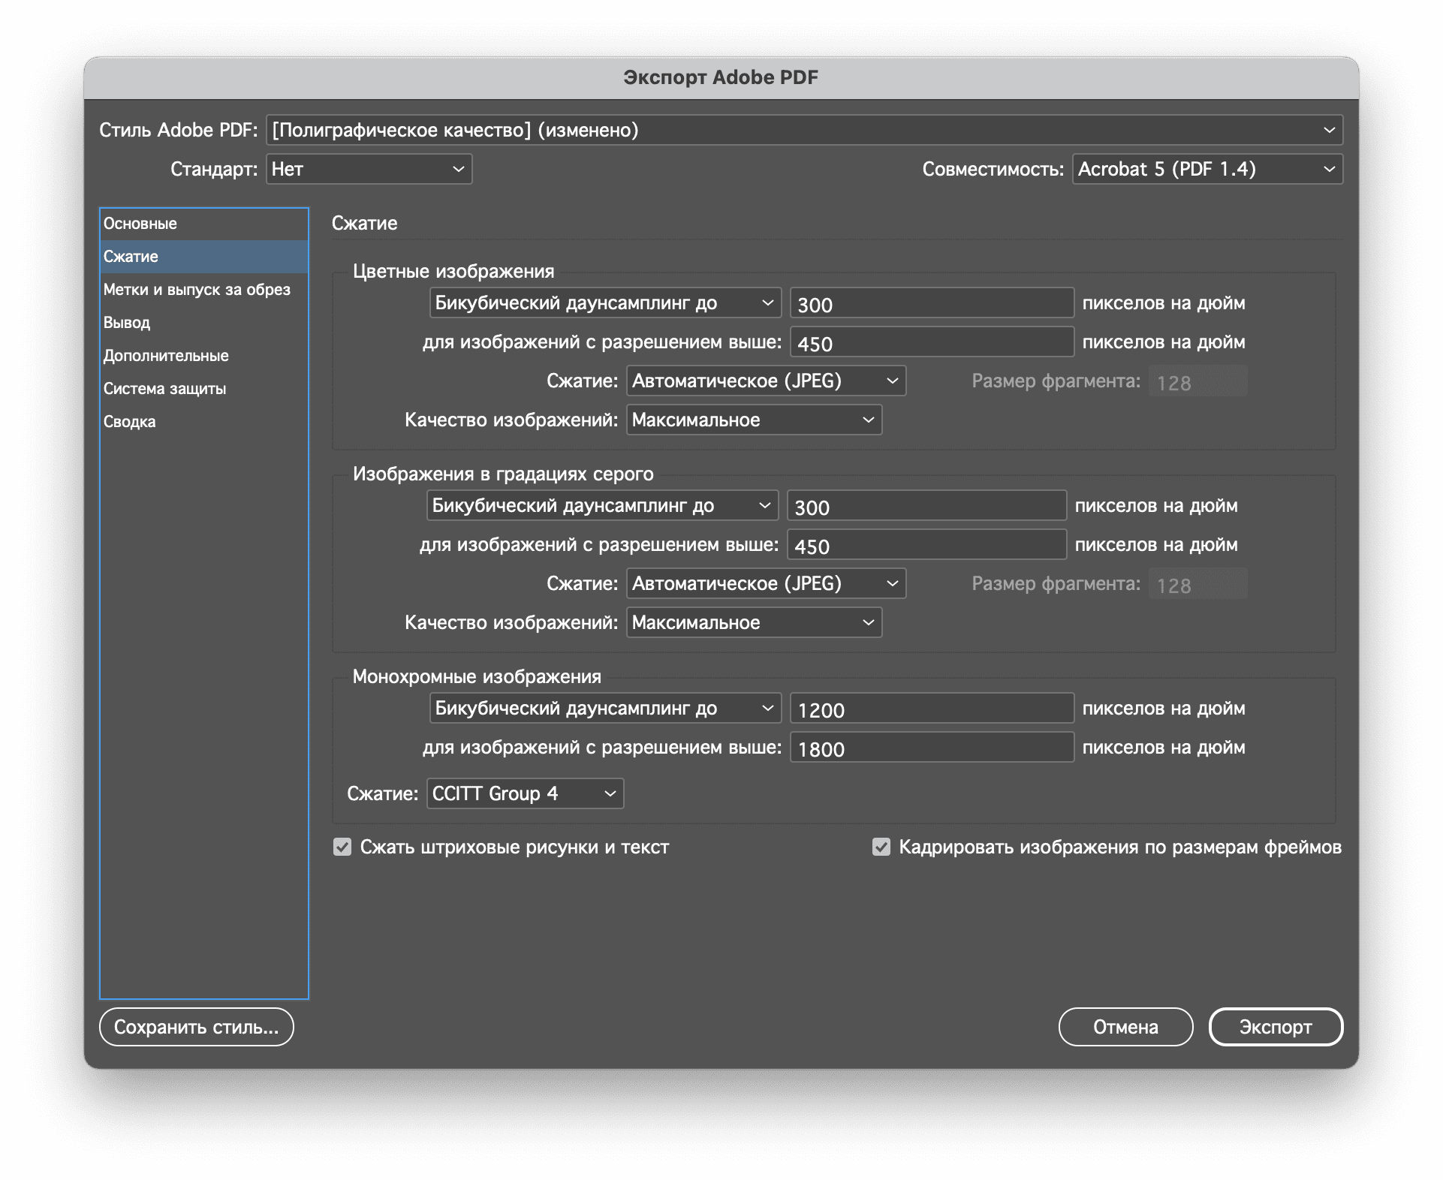Open the 'Стандарт' dropdown
Viewport: 1443px width, 1180px height.
pos(369,170)
